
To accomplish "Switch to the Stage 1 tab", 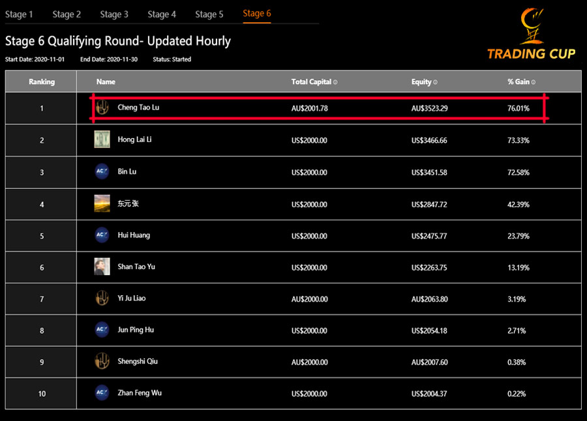I will tap(20, 14).
